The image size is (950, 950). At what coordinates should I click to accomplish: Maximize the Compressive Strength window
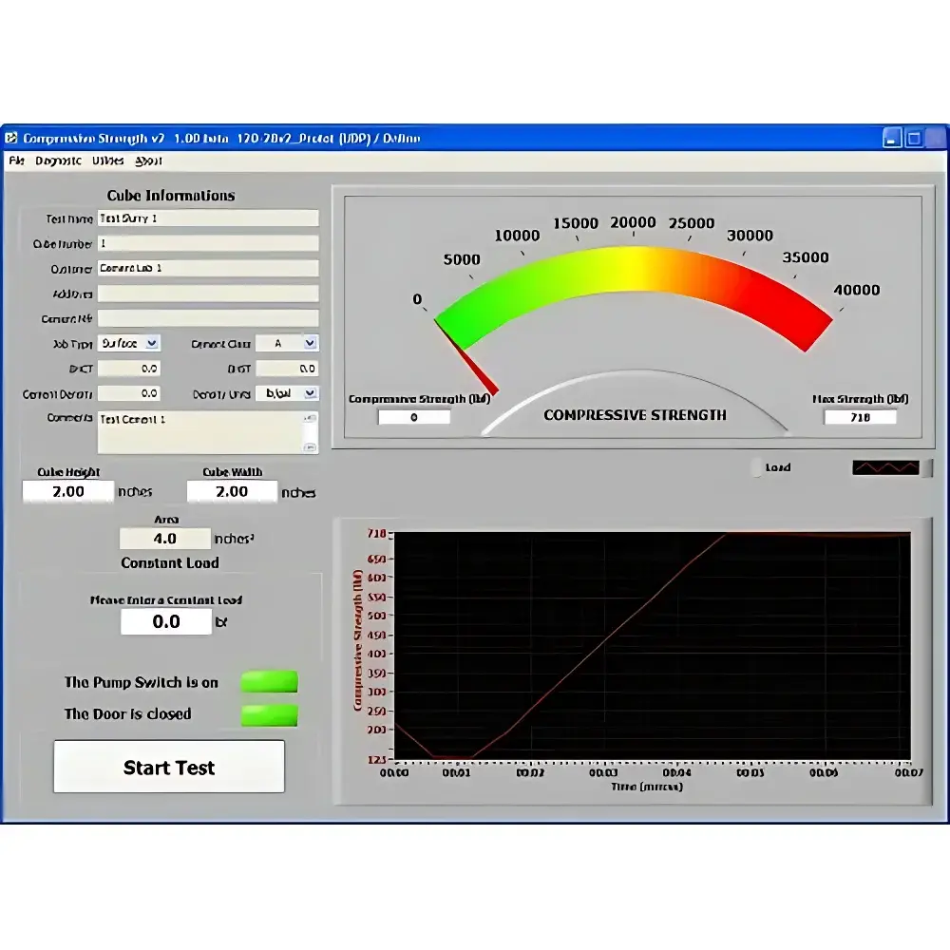tap(913, 139)
